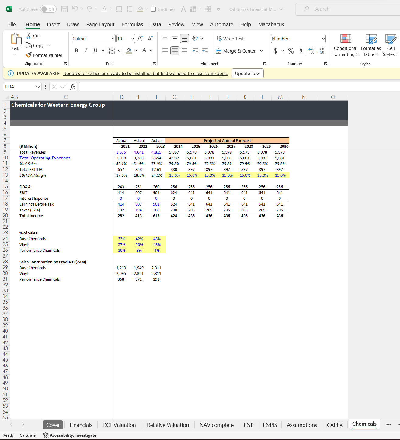Toggle the AutoSave switch

click(x=48, y=9)
